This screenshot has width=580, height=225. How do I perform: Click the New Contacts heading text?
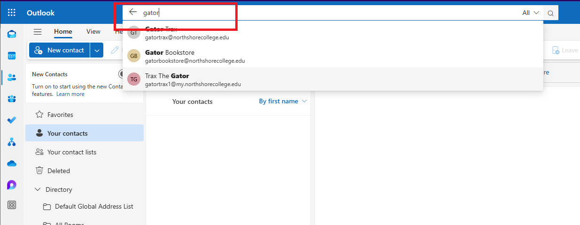pyautogui.click(x=50, y=74)
